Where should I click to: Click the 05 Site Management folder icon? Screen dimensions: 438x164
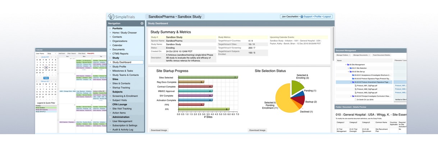tap(347, 65)
